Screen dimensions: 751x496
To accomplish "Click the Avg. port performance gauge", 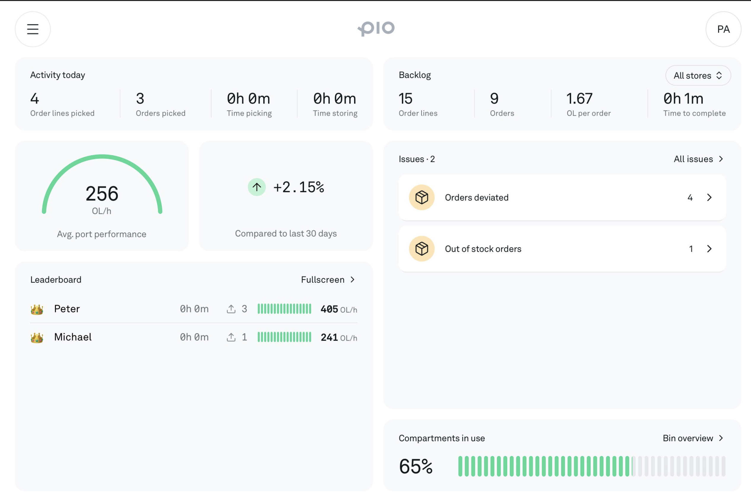I will click(x=102, y=185).
